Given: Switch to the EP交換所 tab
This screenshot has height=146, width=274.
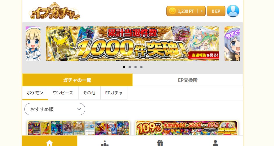Looking at the screenshot, I should tap(188, 80).
